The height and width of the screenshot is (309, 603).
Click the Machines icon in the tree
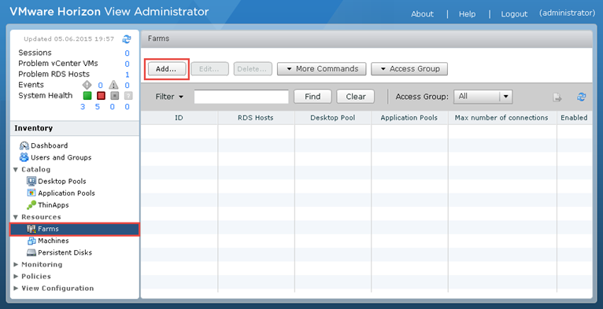click(x=31, y=241)
